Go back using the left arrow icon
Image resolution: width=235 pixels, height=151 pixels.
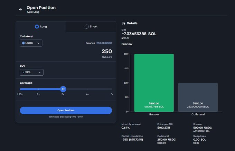(x=20, y=9)
